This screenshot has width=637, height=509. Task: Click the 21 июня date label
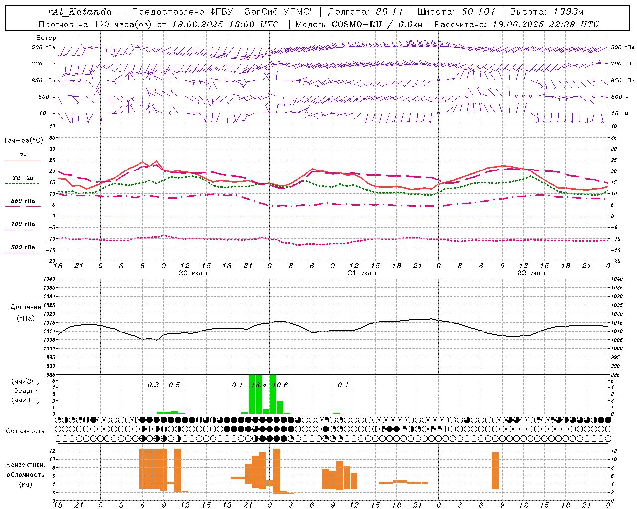click(x=363, y=273)
